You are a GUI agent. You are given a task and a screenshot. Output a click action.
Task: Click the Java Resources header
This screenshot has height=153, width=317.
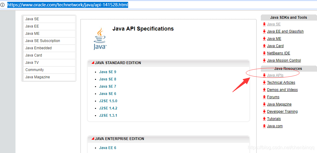pyautogui.click(x=288, y=69)
